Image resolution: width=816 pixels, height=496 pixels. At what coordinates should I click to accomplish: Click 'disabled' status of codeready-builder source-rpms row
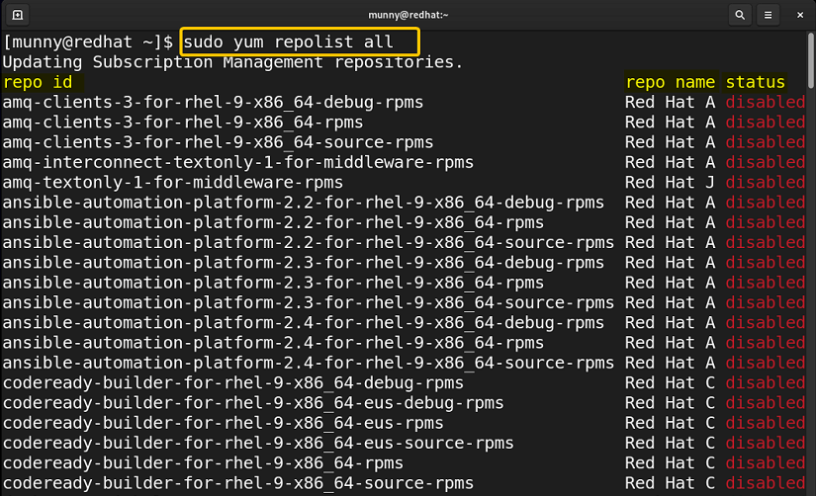click(x=765, y=483)
